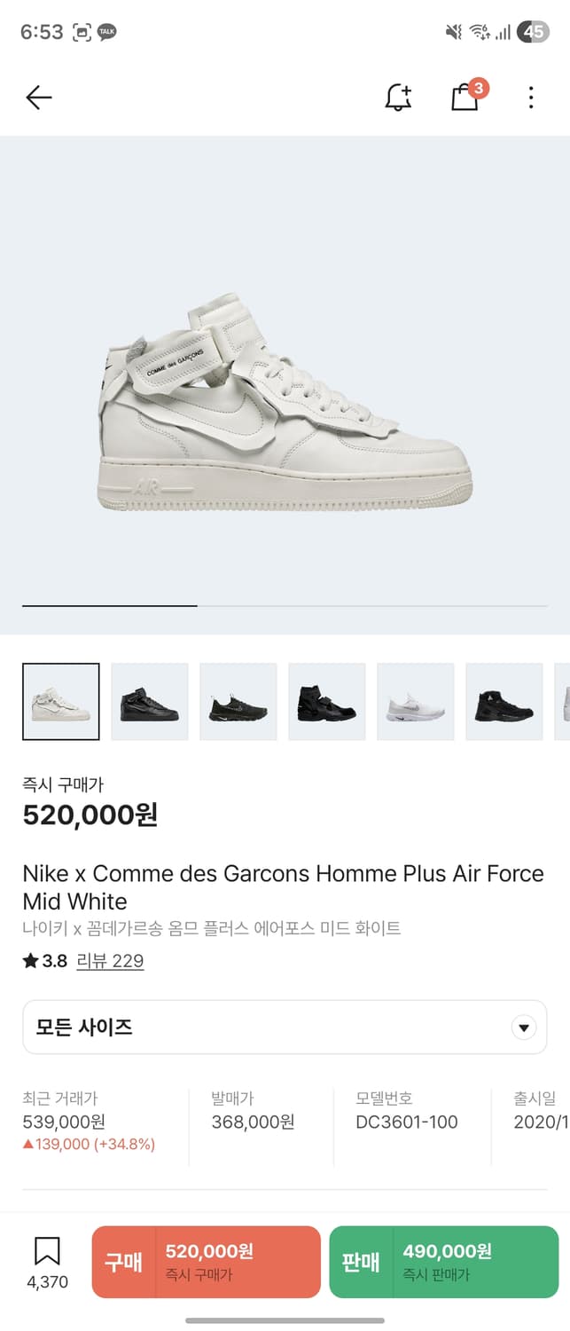Tap the KakaoTalk notification icon in status bar
Image resolution: width=570 pixels, height=1331 pixels.
(107, 32)
